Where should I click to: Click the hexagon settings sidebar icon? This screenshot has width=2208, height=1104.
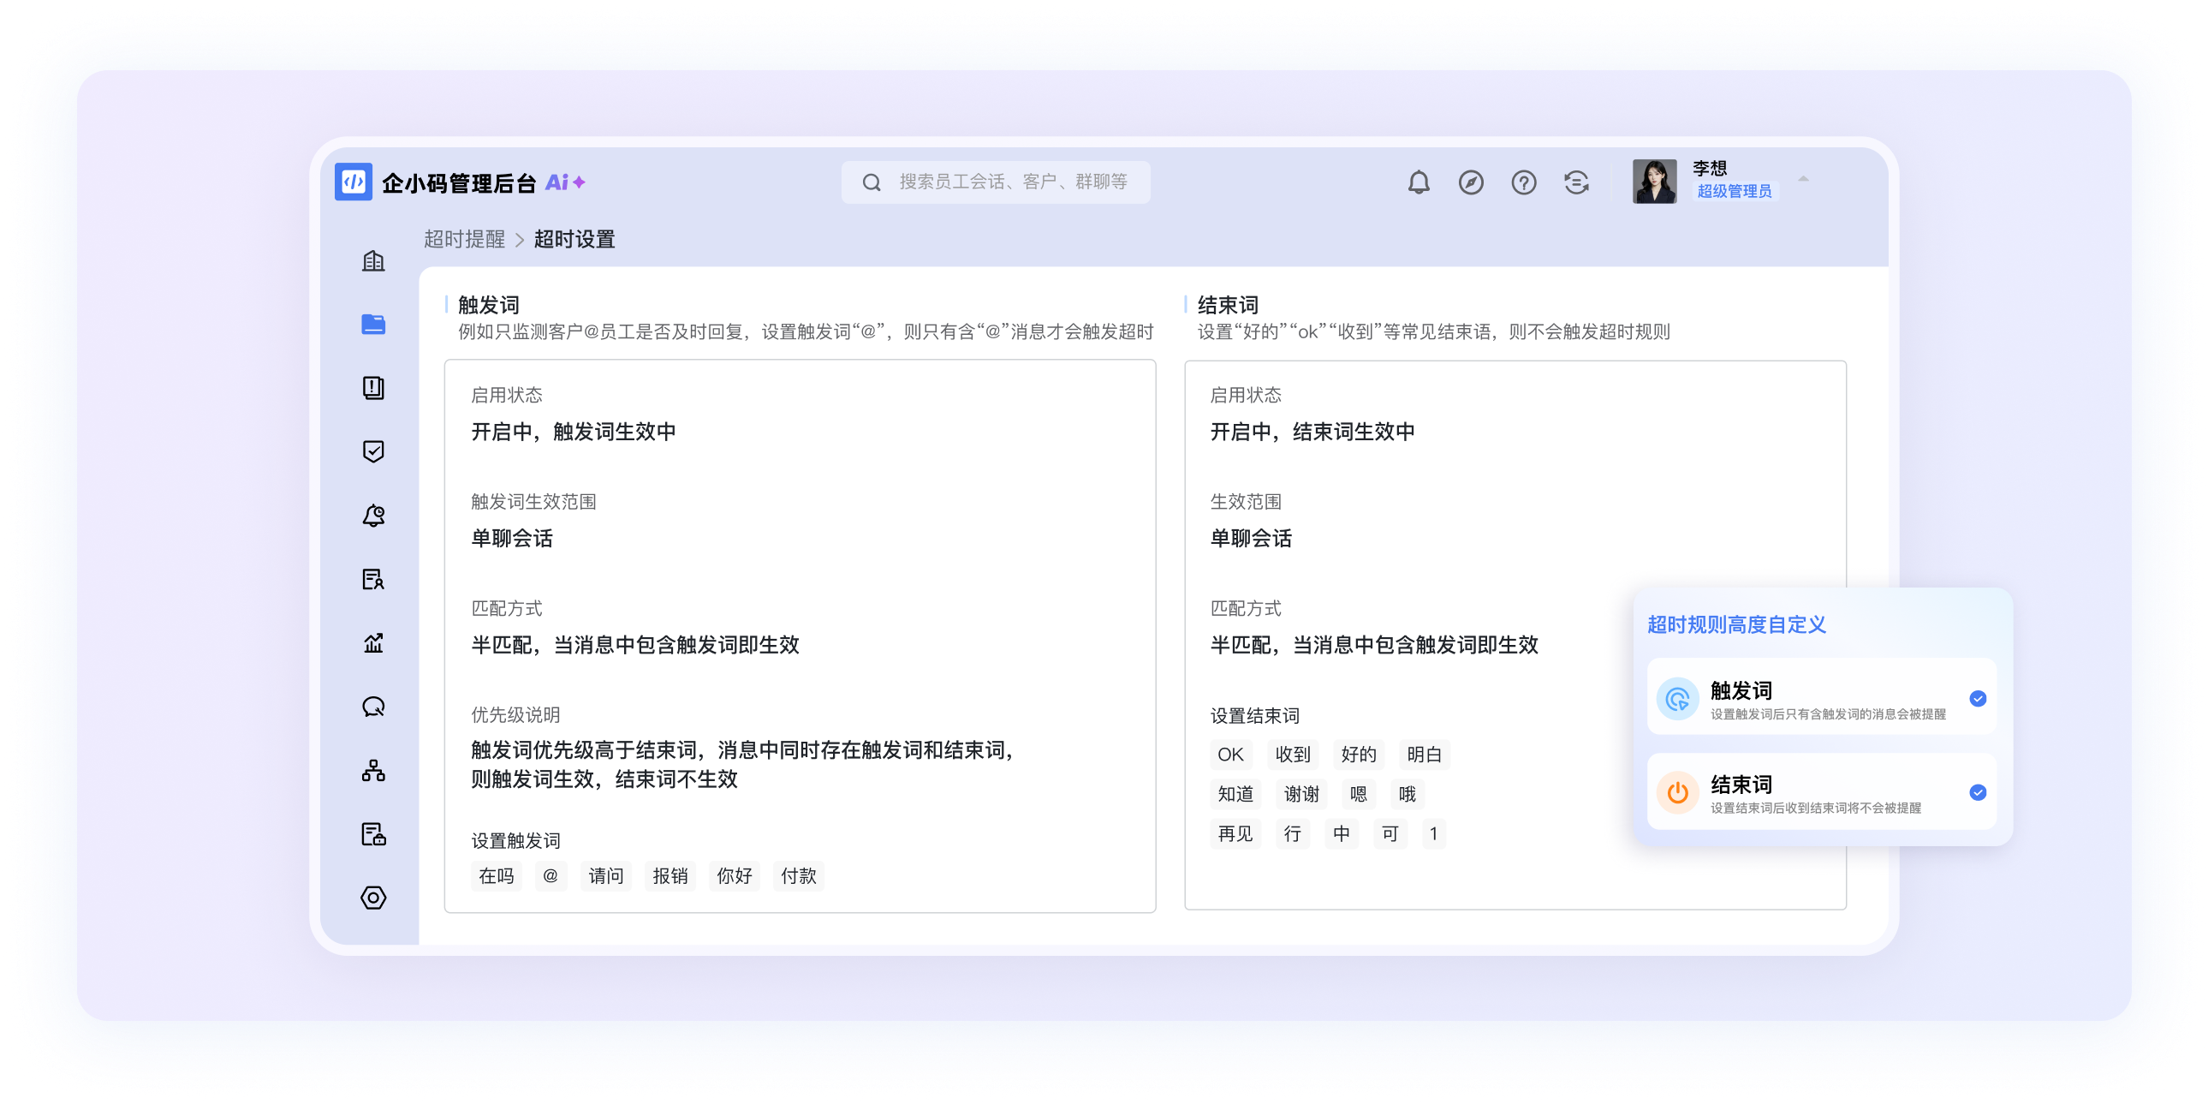tap(373, 898)
